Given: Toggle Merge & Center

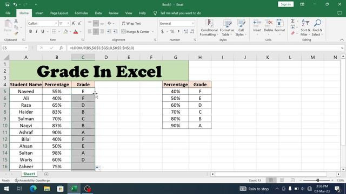Looking at the screenshot, I should (135, 31).
